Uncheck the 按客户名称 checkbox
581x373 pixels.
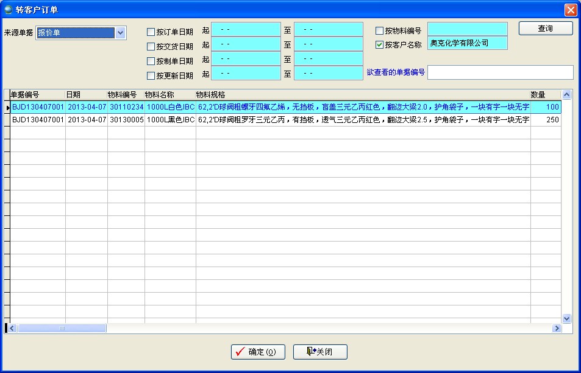coord(380,45)
